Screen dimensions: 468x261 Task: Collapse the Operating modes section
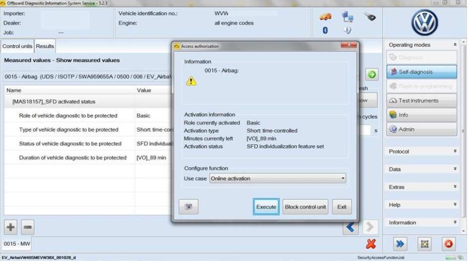click(x=455, y=45)
